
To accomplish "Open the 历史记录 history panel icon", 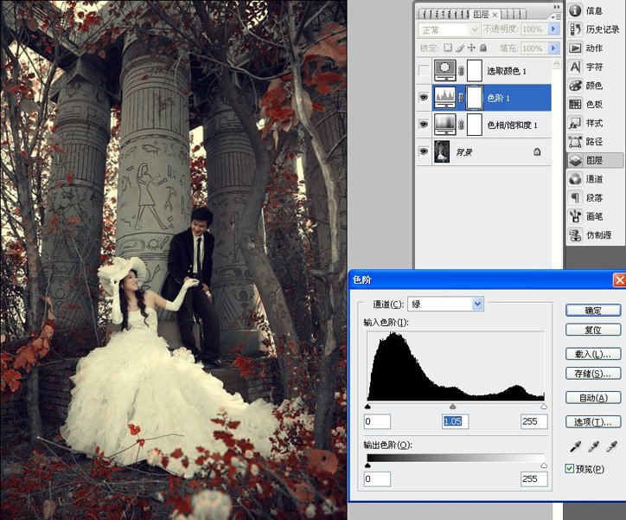I will click(575, 29).
